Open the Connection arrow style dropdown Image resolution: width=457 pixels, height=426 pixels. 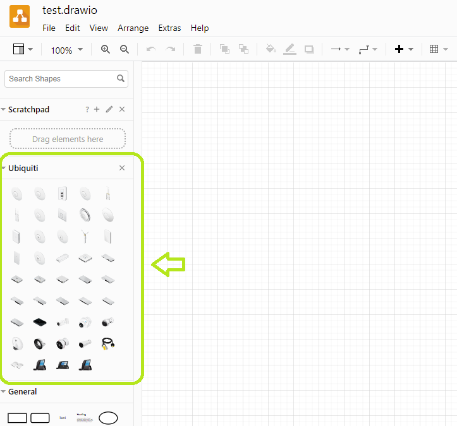pos(340,49)
